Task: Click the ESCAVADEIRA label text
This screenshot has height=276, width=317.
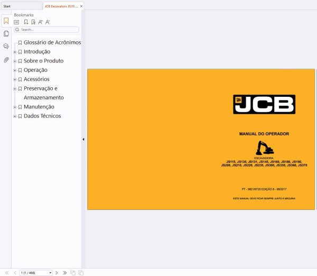Action: 264,158
